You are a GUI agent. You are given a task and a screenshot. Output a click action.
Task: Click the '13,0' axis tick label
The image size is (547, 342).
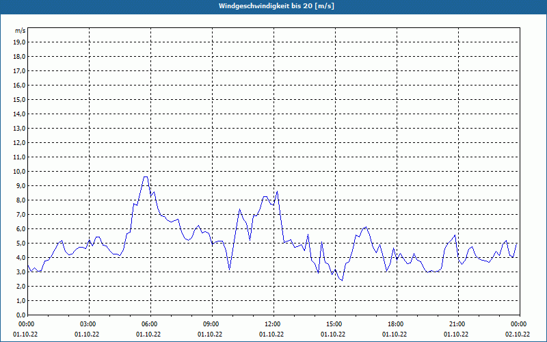coord(19,128)
